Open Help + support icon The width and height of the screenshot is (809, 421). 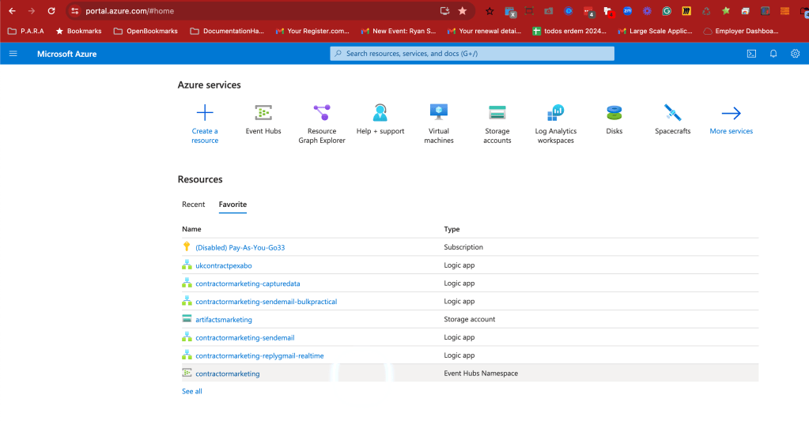(380, 112)
